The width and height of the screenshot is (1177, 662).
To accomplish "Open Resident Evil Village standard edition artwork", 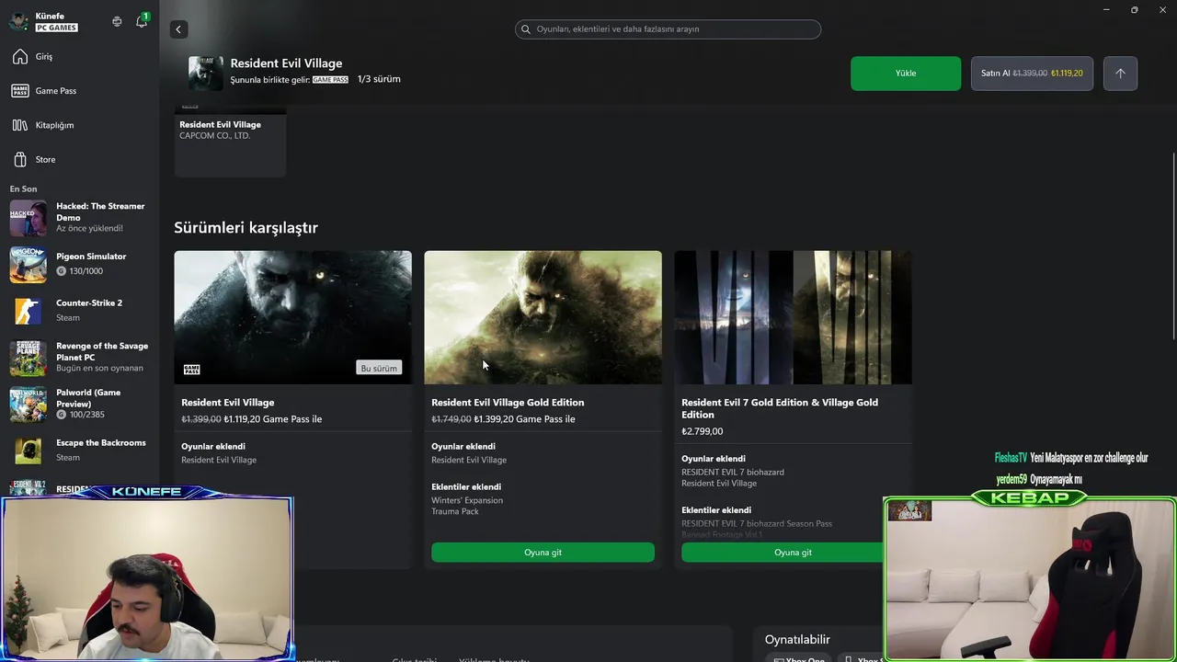I will pos(292,317).
